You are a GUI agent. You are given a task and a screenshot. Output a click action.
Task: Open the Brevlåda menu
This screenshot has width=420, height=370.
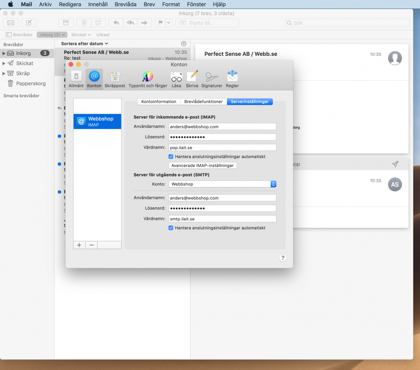(126, 4)
